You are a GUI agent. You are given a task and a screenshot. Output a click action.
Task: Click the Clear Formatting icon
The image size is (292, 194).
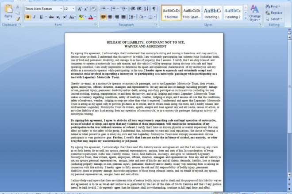[x=93, y=9]
